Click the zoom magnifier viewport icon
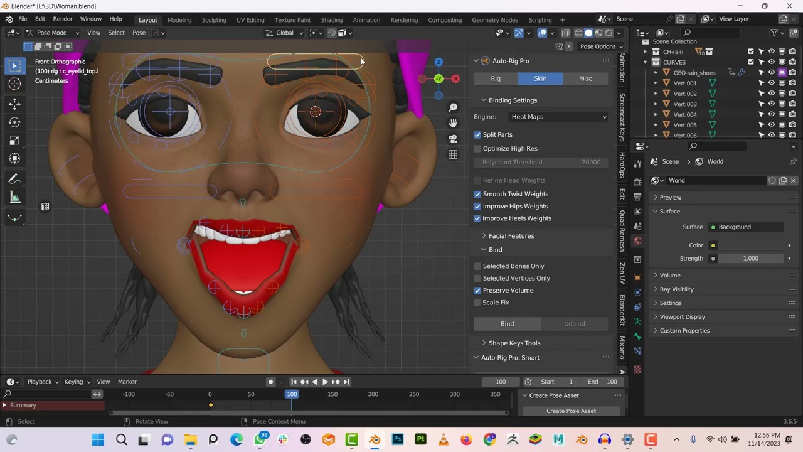The width and height of the screenshot is (803, 452). point(453,107)
